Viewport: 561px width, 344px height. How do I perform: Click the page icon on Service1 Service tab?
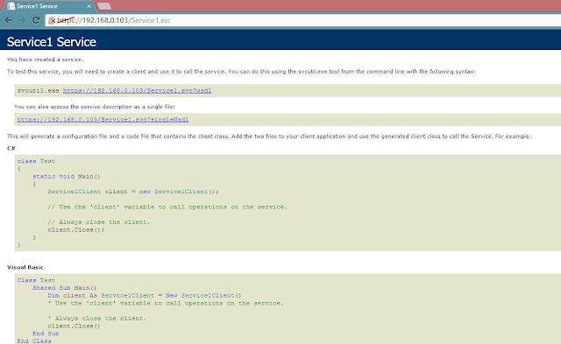pyautogui.click(x=11, y=6)
